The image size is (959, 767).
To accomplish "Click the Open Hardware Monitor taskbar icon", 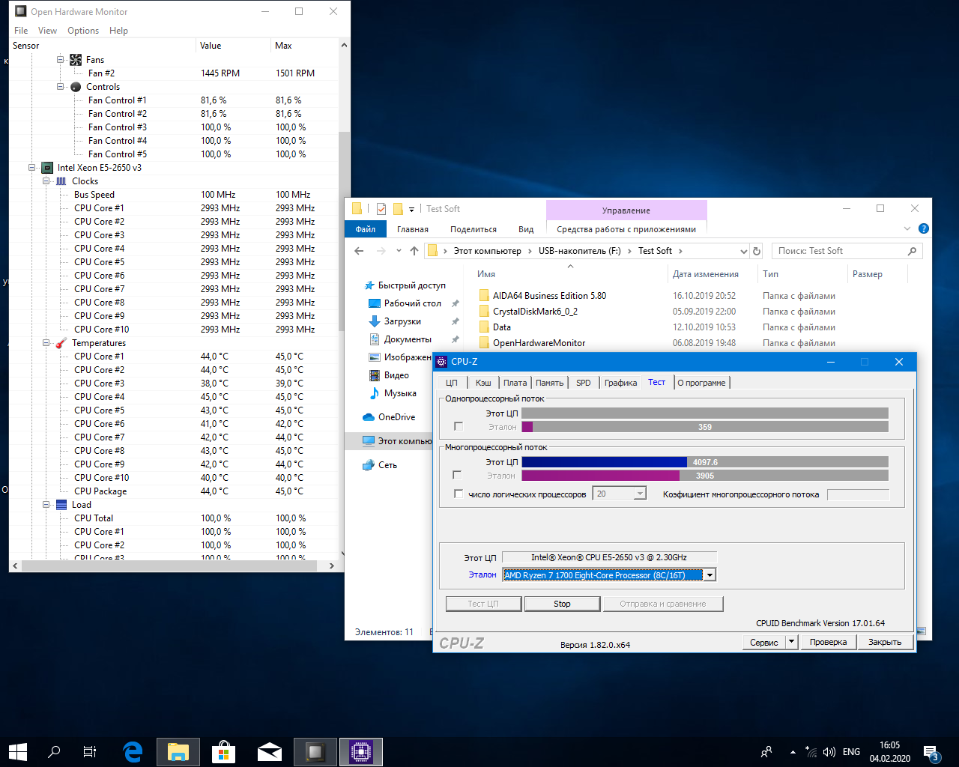I will pos(315,751).
